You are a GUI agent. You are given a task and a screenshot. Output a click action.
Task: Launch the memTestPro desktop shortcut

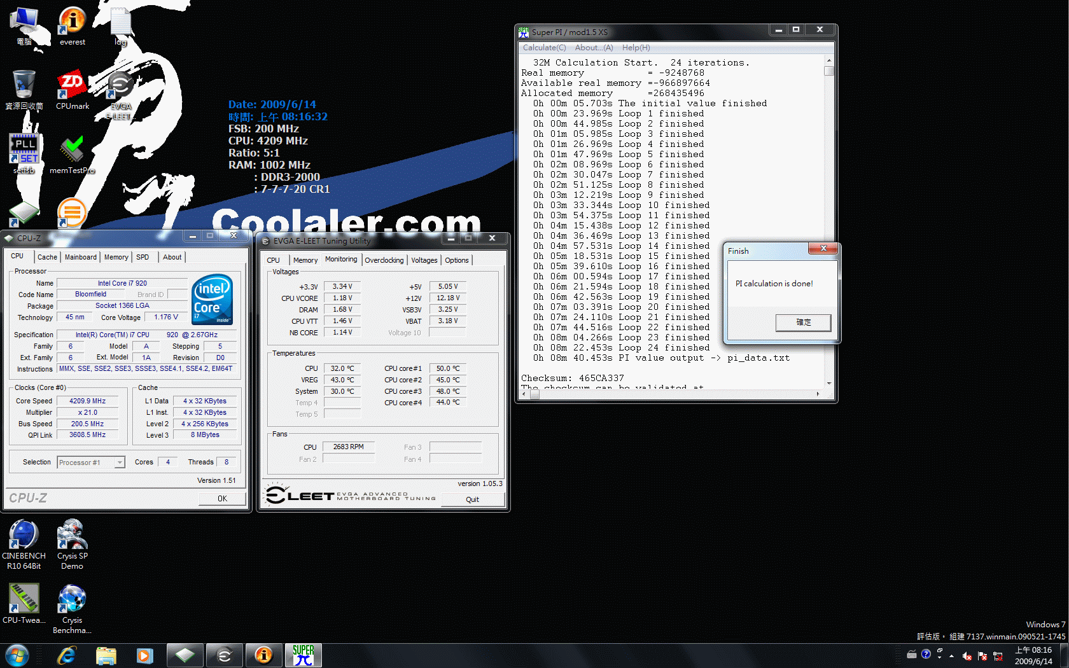[x=73, y=153]
